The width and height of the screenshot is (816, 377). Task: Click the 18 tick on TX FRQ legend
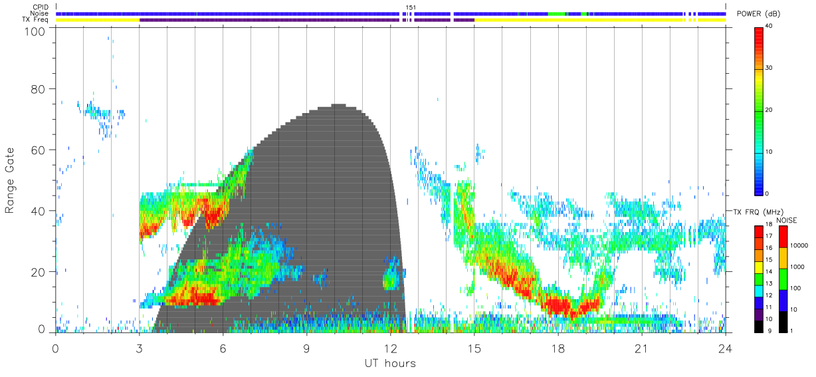[769, 225]
